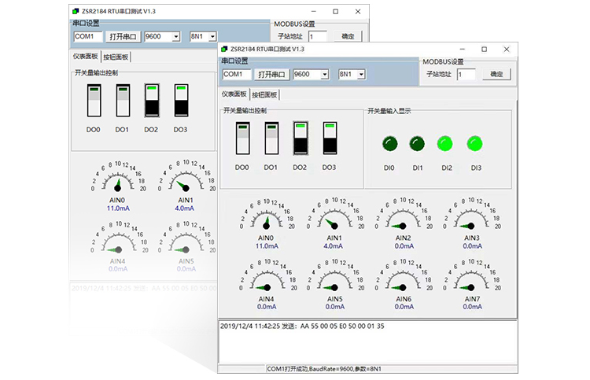Screen dimensions: 590x380
Task: Click the DI1 indicator LED
Action: pyautogui.click(x=417, y=144)
